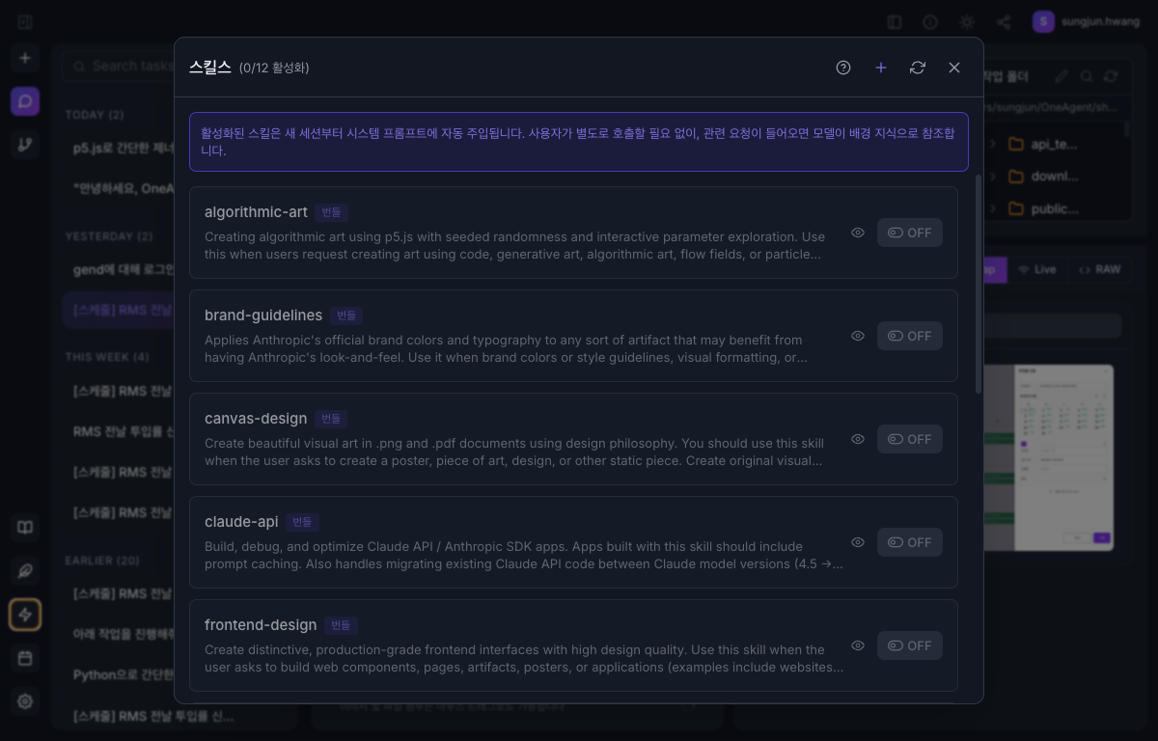Select the algorithmic-art skill title

[x=256, y=212]
